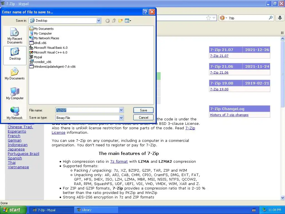Open browser downloads arrow icon
285x214 pixels.
(280, 18)
